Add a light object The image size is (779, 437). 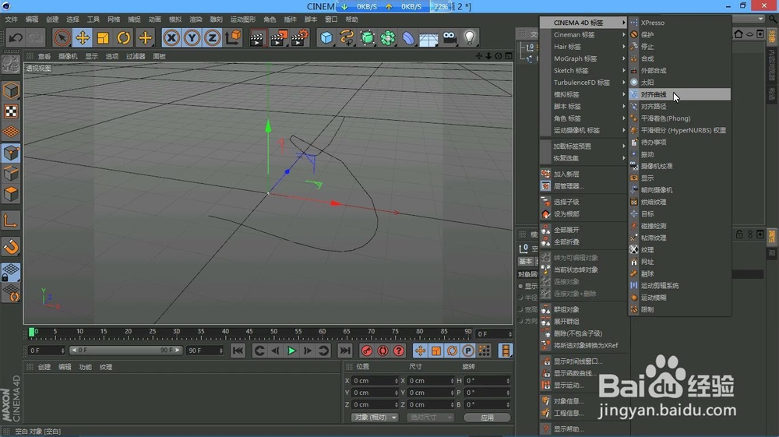(470, 37)
